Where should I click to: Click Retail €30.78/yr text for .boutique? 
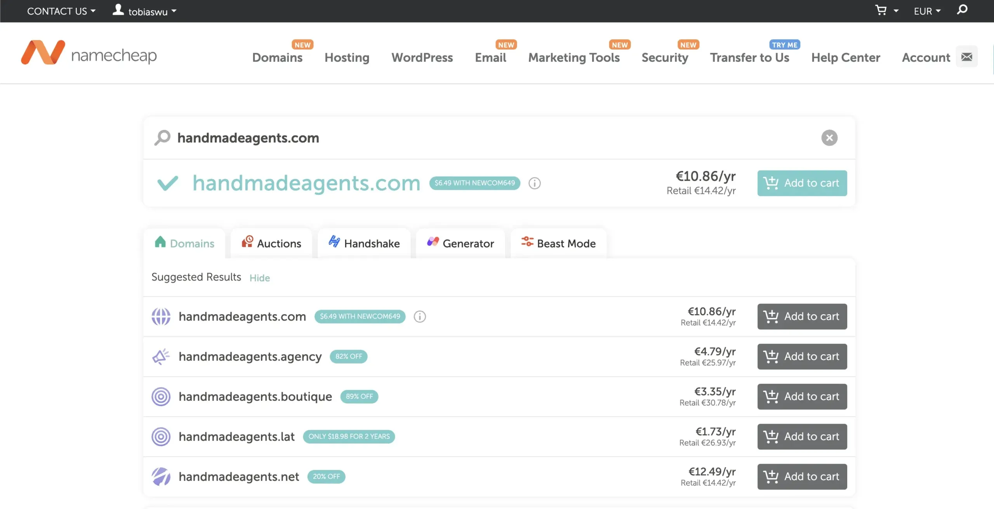point(707,403)
